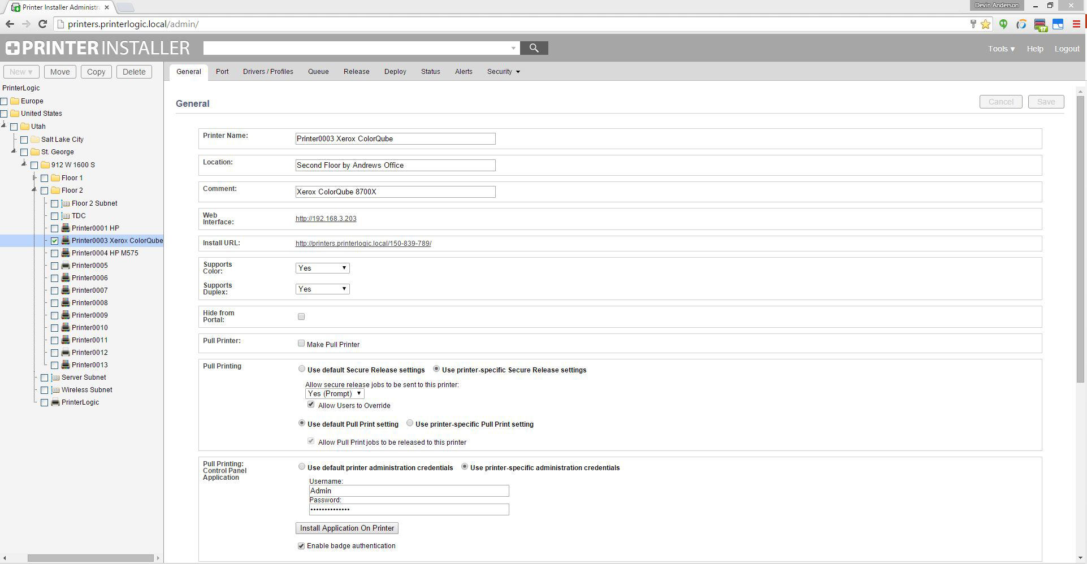Click the Utah folder icon

25,127
